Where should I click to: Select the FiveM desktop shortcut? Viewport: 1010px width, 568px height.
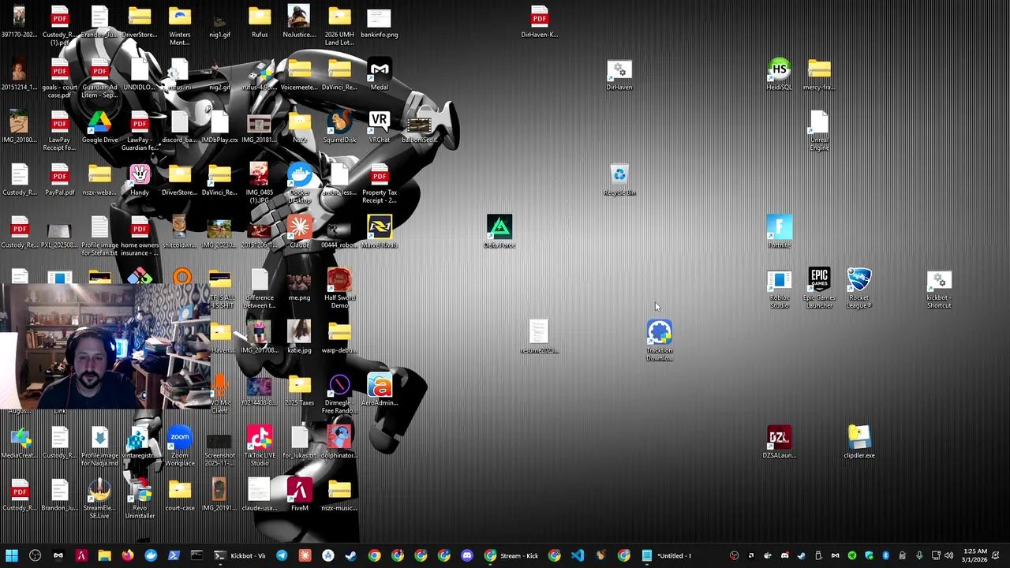click(299, 495)
